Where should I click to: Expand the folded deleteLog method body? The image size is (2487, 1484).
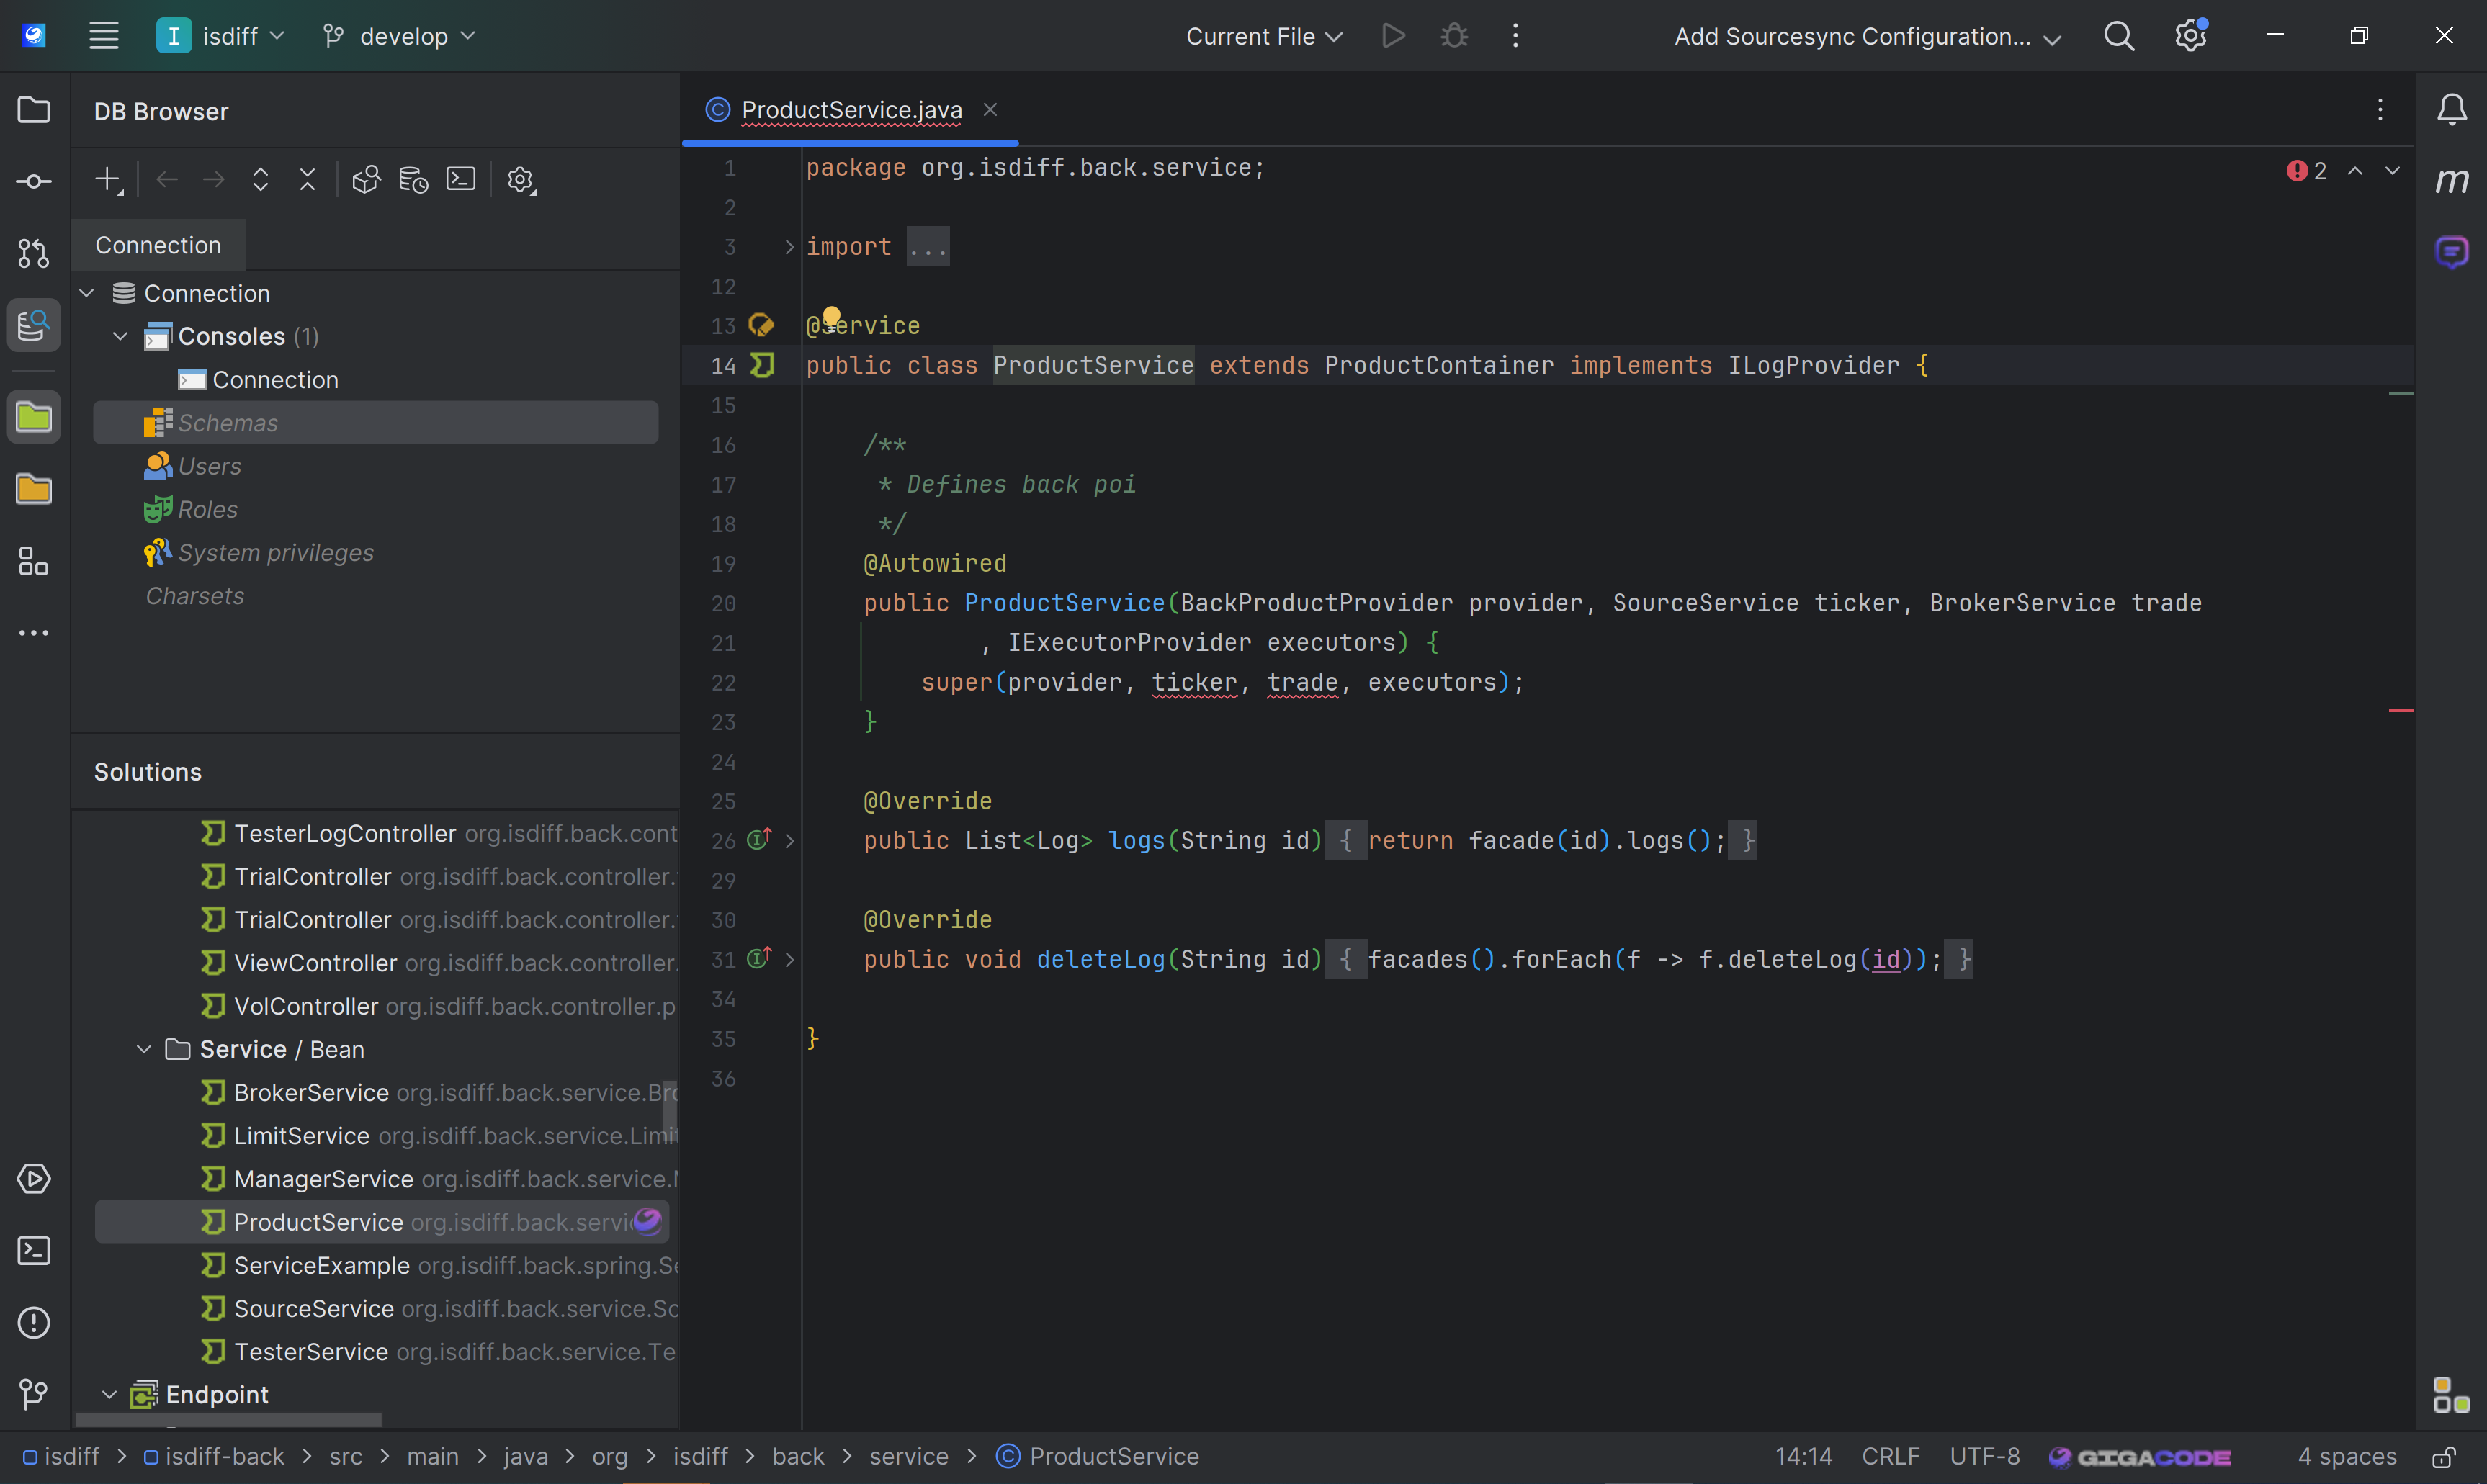[790, 960]
